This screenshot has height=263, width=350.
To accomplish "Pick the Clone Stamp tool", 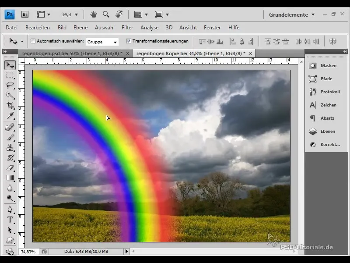I will click(10, 148).
